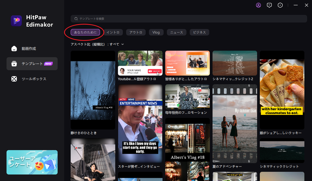
Task: Click the HitPaw Edimakor logo
Action: tap(16, 20)
